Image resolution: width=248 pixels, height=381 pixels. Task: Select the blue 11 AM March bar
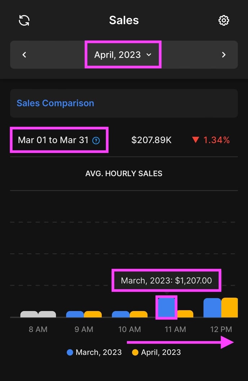pyautogui.click(x=167, y=307)
